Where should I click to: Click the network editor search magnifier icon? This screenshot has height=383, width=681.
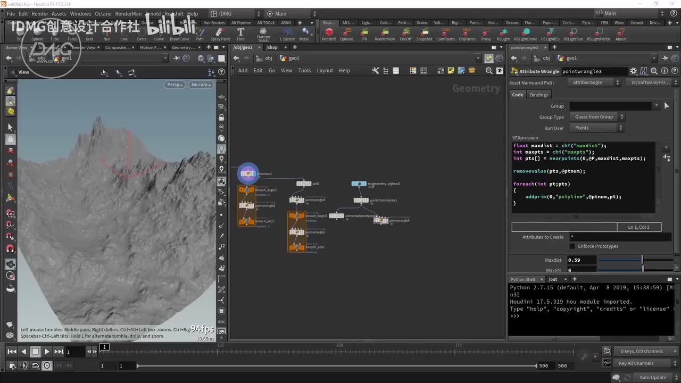coord(489,71)
